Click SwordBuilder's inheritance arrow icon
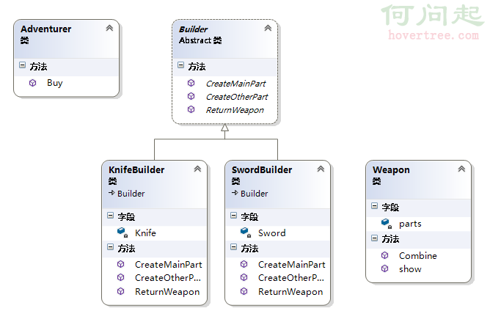490x333 pixels. [x=235, y=193]
